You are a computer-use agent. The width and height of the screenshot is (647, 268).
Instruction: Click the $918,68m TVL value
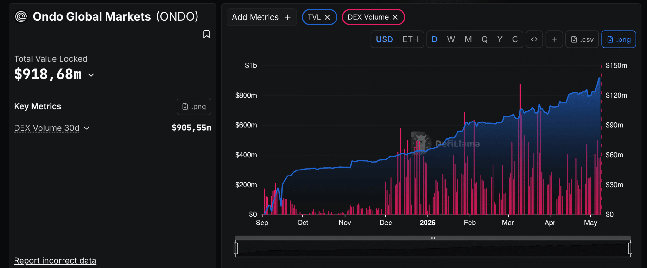click(48, 74)
